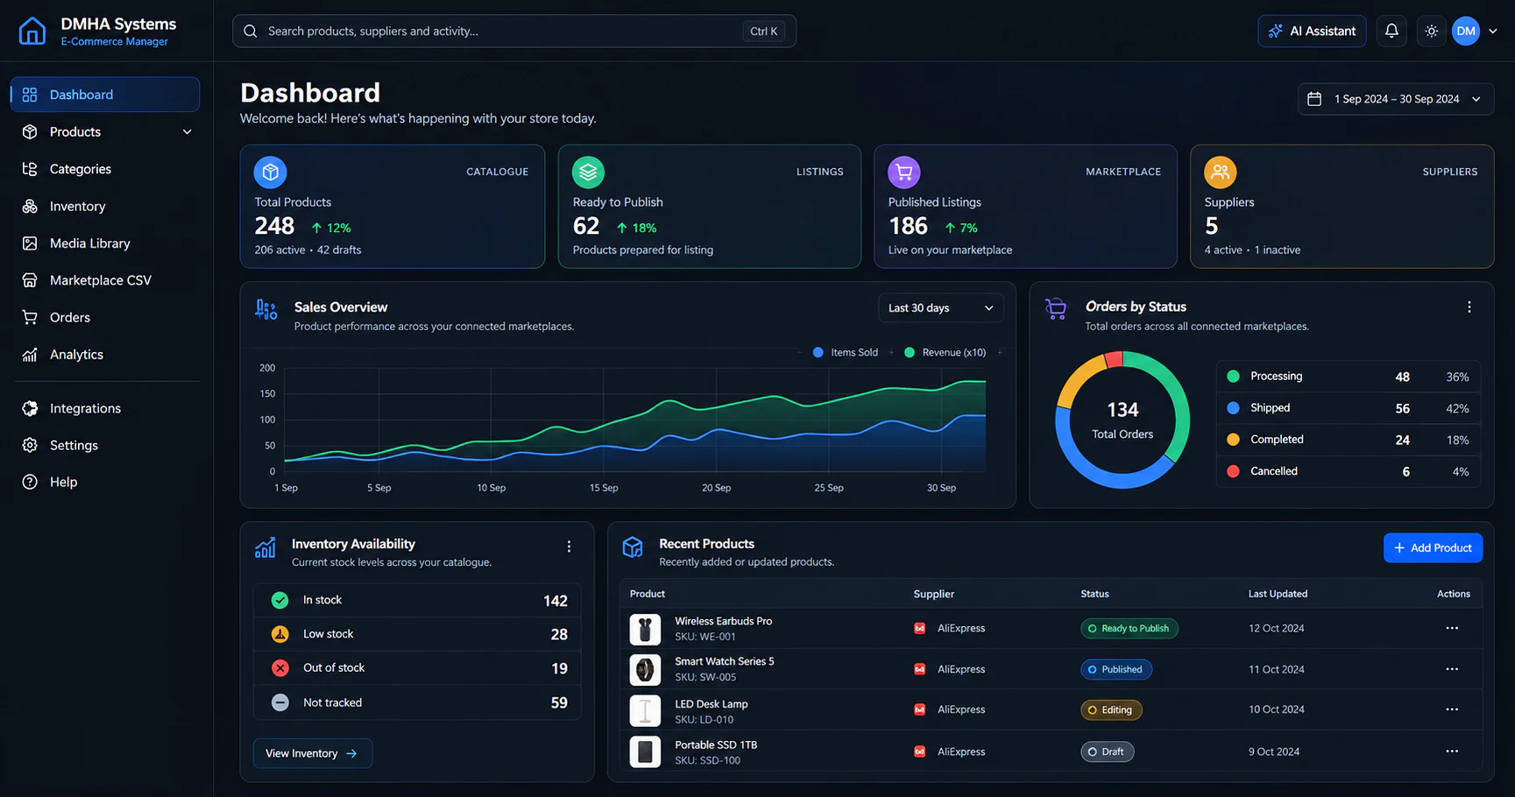
Task: Open the date range picker
Action: point(1395,99)
